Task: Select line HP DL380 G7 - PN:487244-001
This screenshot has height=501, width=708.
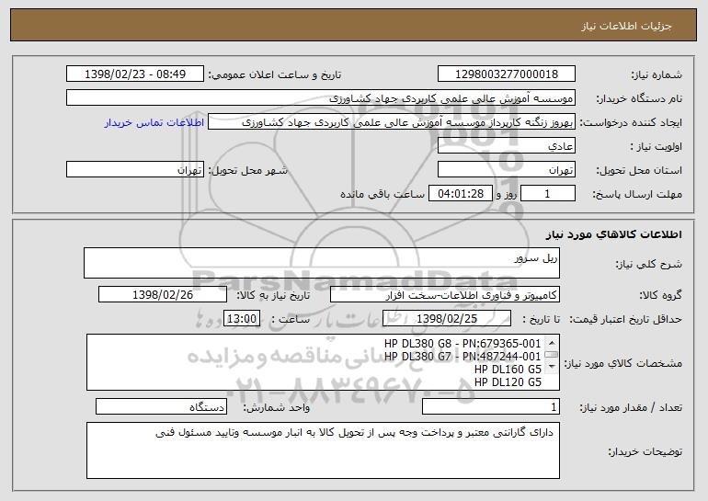Action: [x=462, y=357]
